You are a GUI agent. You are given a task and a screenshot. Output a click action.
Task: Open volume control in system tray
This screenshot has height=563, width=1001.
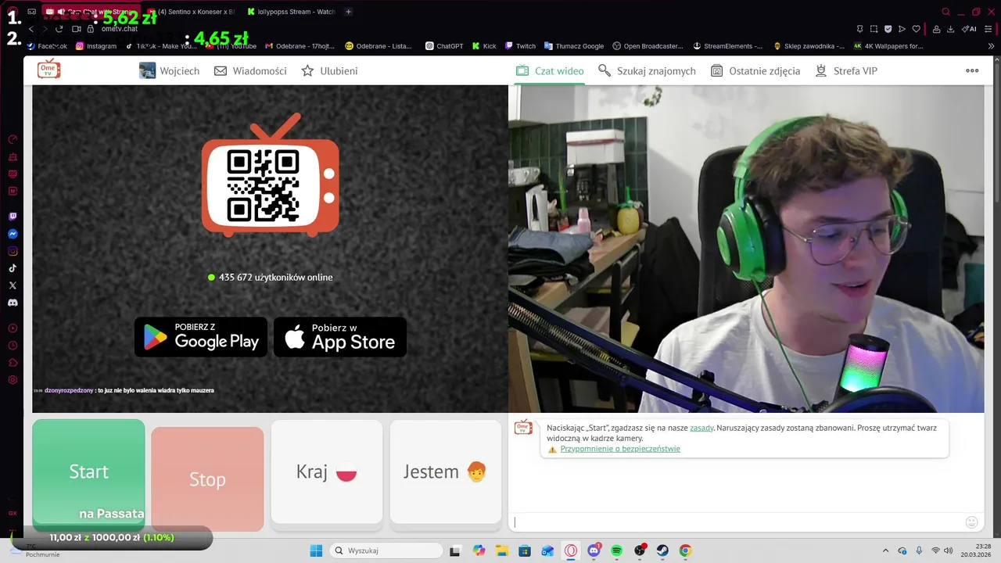(948, 550)
